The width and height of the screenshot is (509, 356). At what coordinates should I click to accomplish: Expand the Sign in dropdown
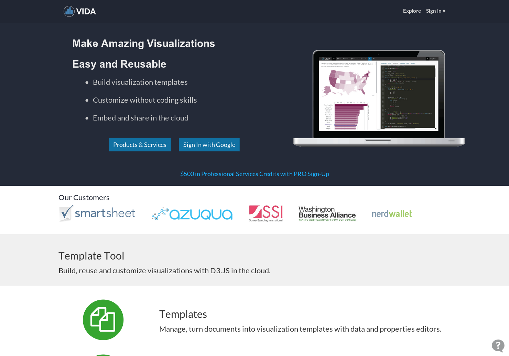(x=435, y=11)
